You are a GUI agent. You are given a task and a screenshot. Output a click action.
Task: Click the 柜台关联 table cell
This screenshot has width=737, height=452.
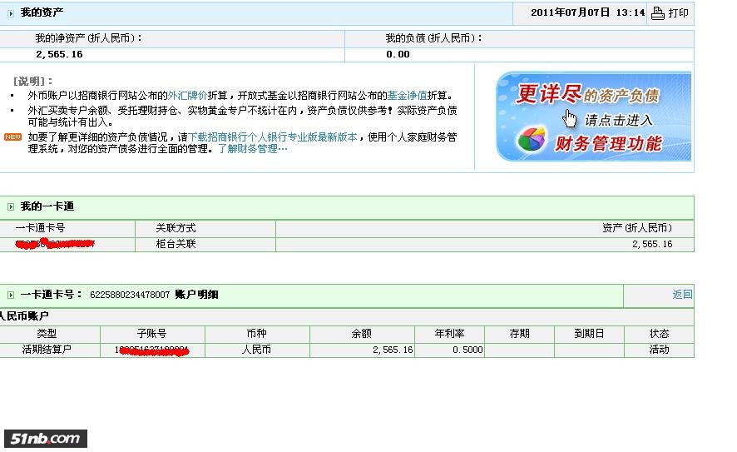(176, 244)
